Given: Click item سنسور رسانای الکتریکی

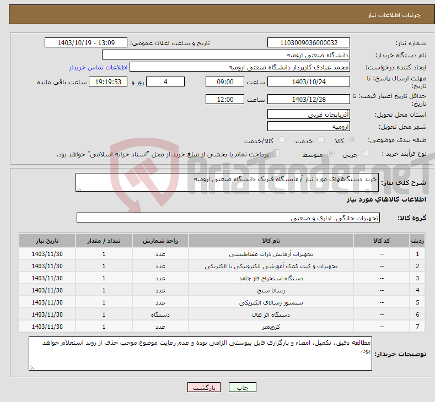Looking at the screenshot, I should point(271,302).
